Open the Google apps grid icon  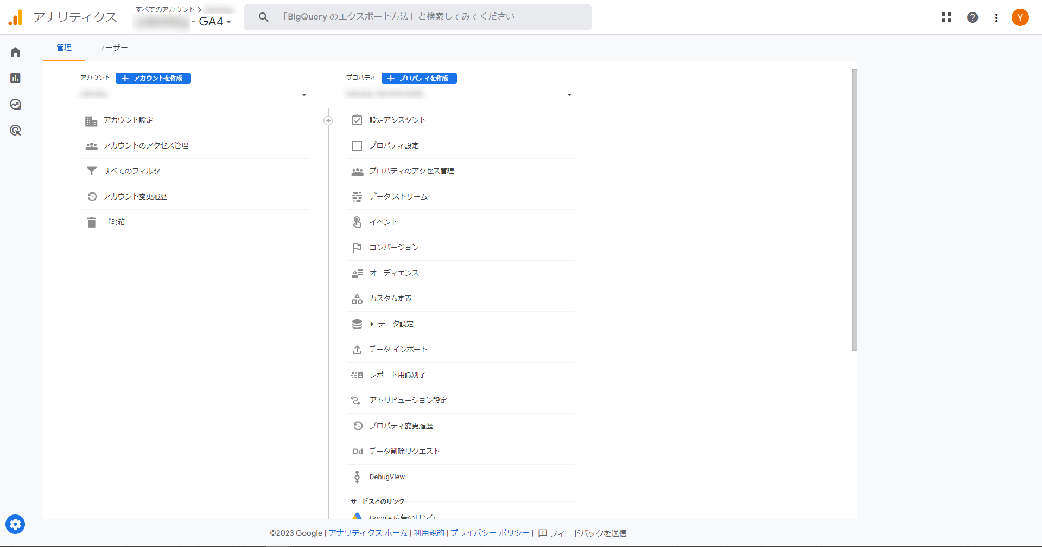(946, 17)
